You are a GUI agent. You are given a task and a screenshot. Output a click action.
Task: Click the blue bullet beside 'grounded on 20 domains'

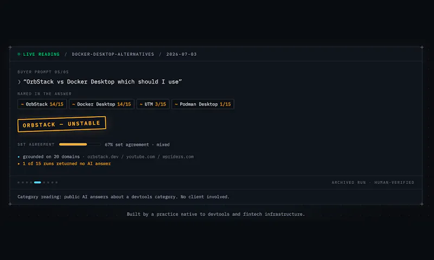(x=18, y=157)
